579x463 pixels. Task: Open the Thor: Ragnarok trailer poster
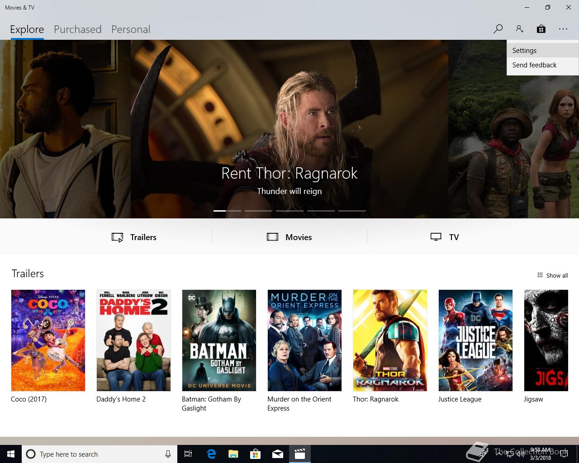point(390,340)
